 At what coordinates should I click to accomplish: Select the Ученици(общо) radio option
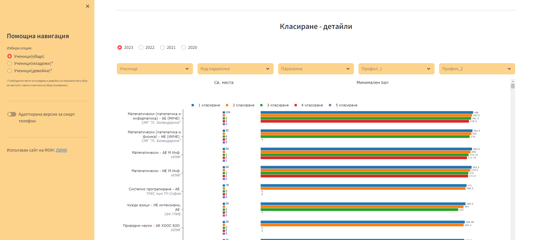tap(10, 56)
